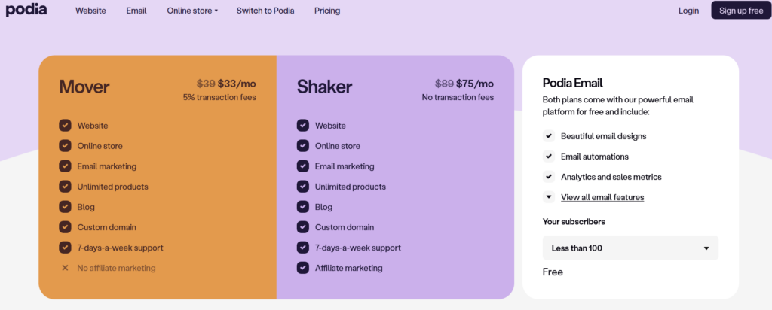Viewport: 772px width, 310px height.
Task: Click the Login link
Action: coord(688,11)
